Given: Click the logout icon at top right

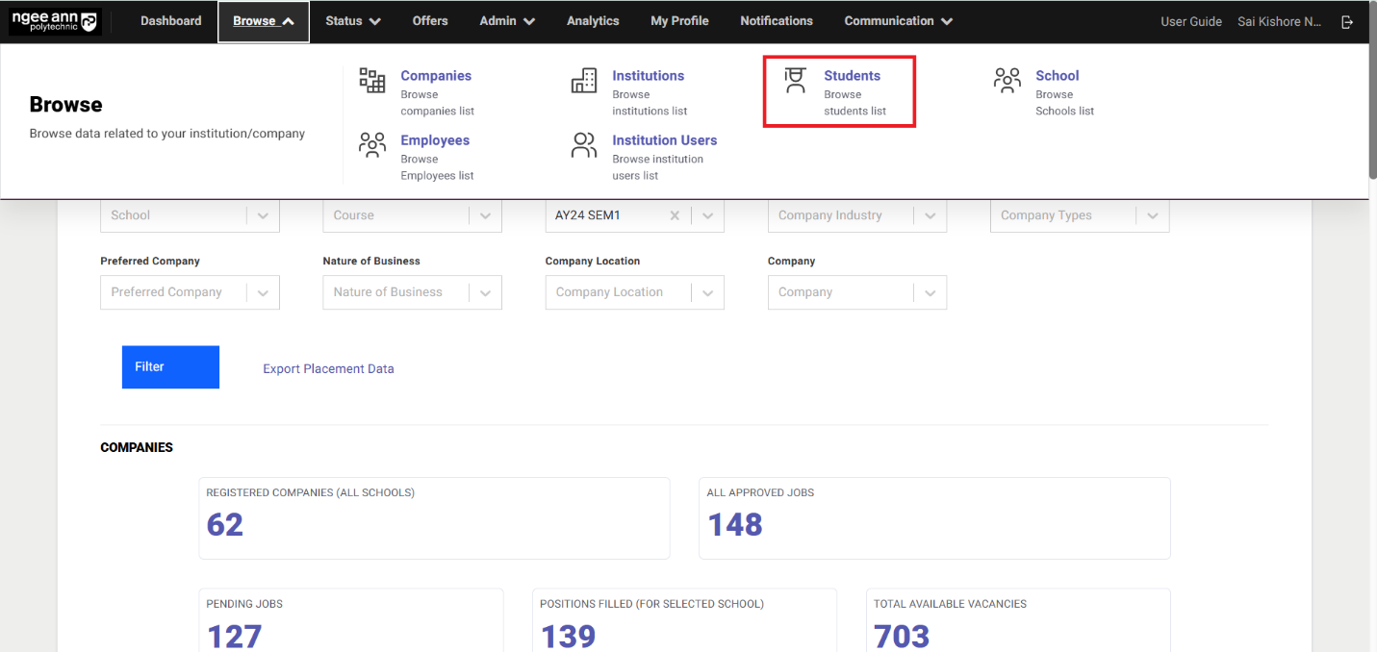Looking at the screenshot, I should [x=1347, y=21].
